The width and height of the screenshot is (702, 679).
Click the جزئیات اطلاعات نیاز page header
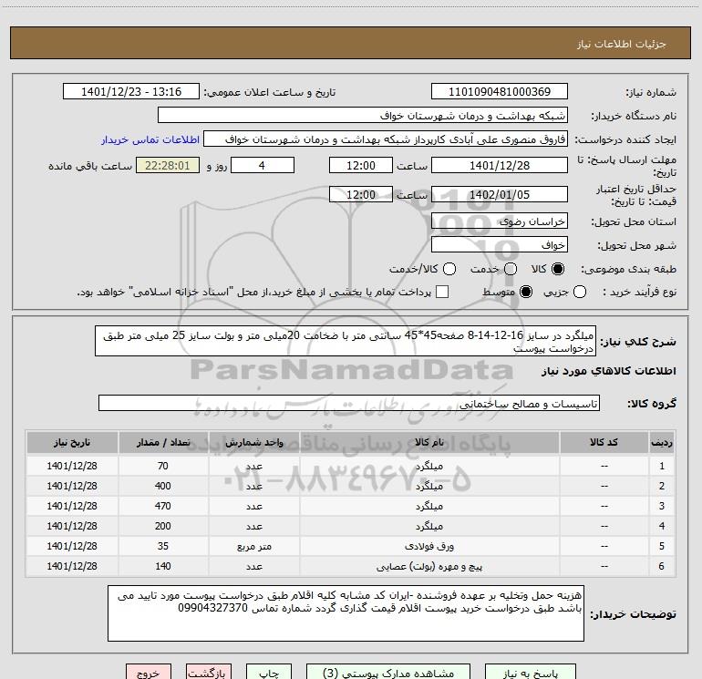622,44
